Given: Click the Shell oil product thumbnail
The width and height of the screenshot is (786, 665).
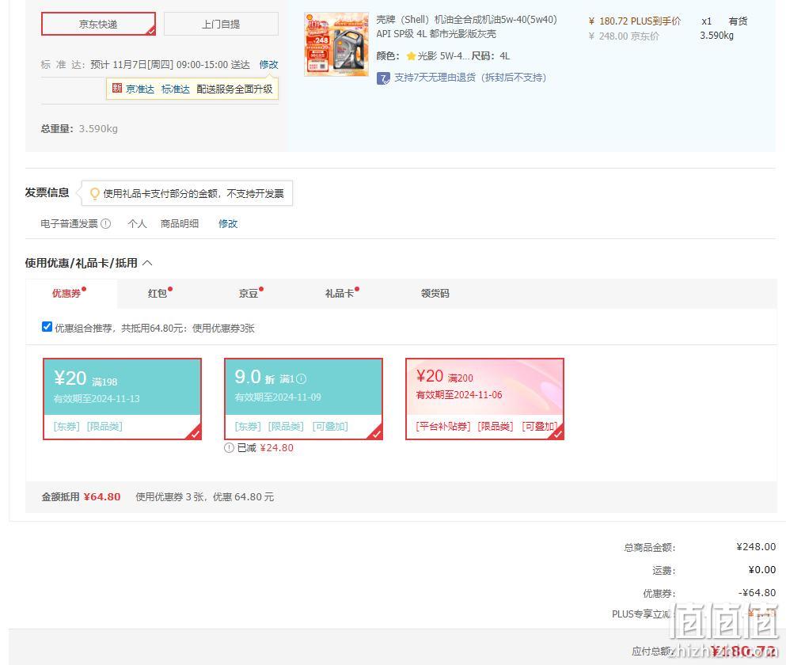Looking at the screenshot, I should 336,44.
